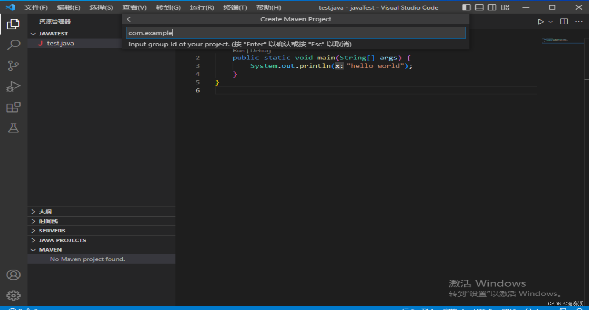Collapse the JAVATEST folder section
This screenshot has height=310, width=589.
coord(75,34)
